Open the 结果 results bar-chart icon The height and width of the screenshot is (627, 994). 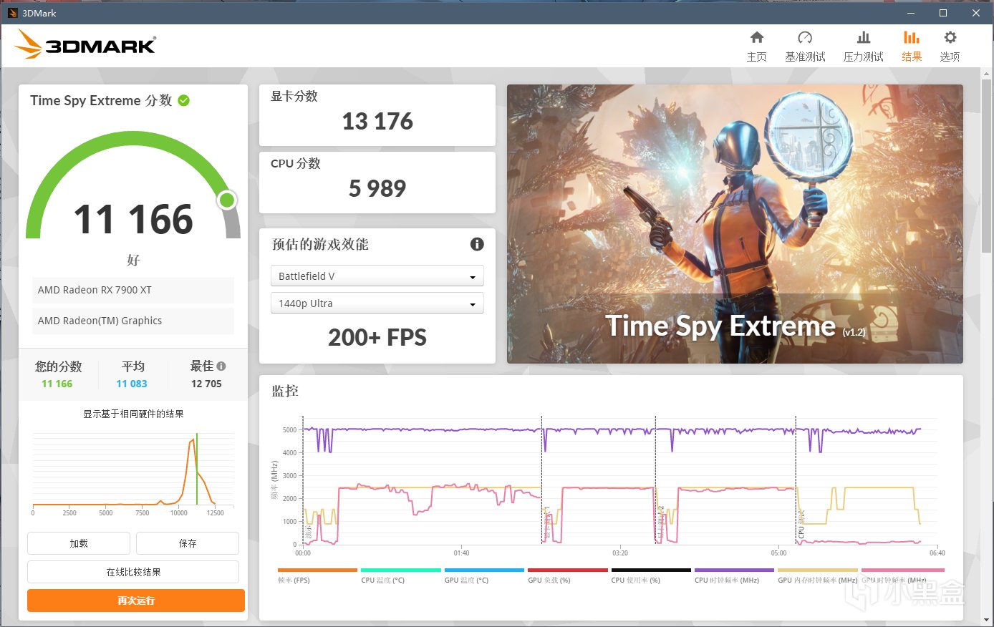pyautogui.click(x=912, y=37)
